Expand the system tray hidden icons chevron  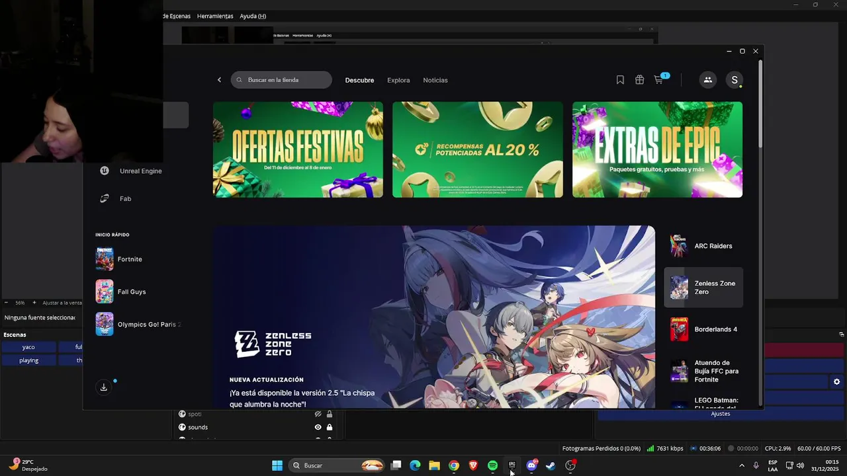[741, 465]
